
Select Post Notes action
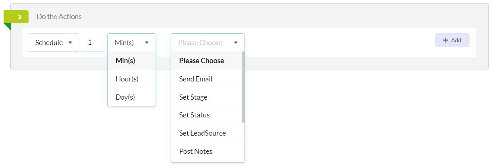pyautogui.click(x=206, y=151)
